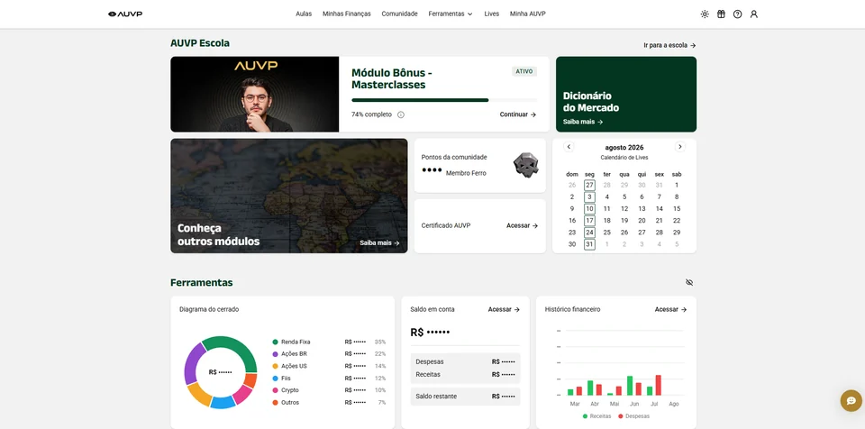The height and width of the screenshot is (429, 865).
Task: Toggle Despesas legend in Histórico financeiro
Action: click(x=633, y=416)
